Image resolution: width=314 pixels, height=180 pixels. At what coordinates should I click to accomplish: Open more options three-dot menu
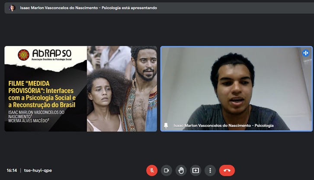pyautogui.click(x=210, y=171)
